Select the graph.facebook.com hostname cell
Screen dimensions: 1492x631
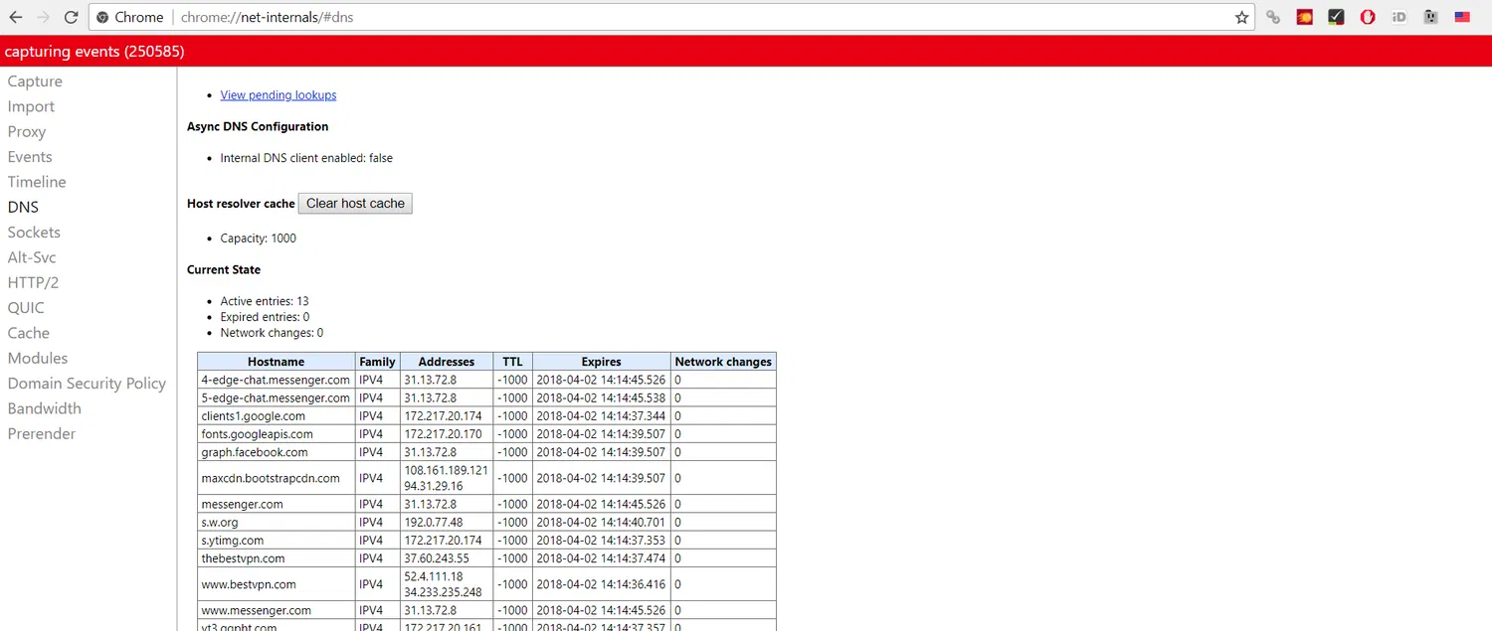277,452
